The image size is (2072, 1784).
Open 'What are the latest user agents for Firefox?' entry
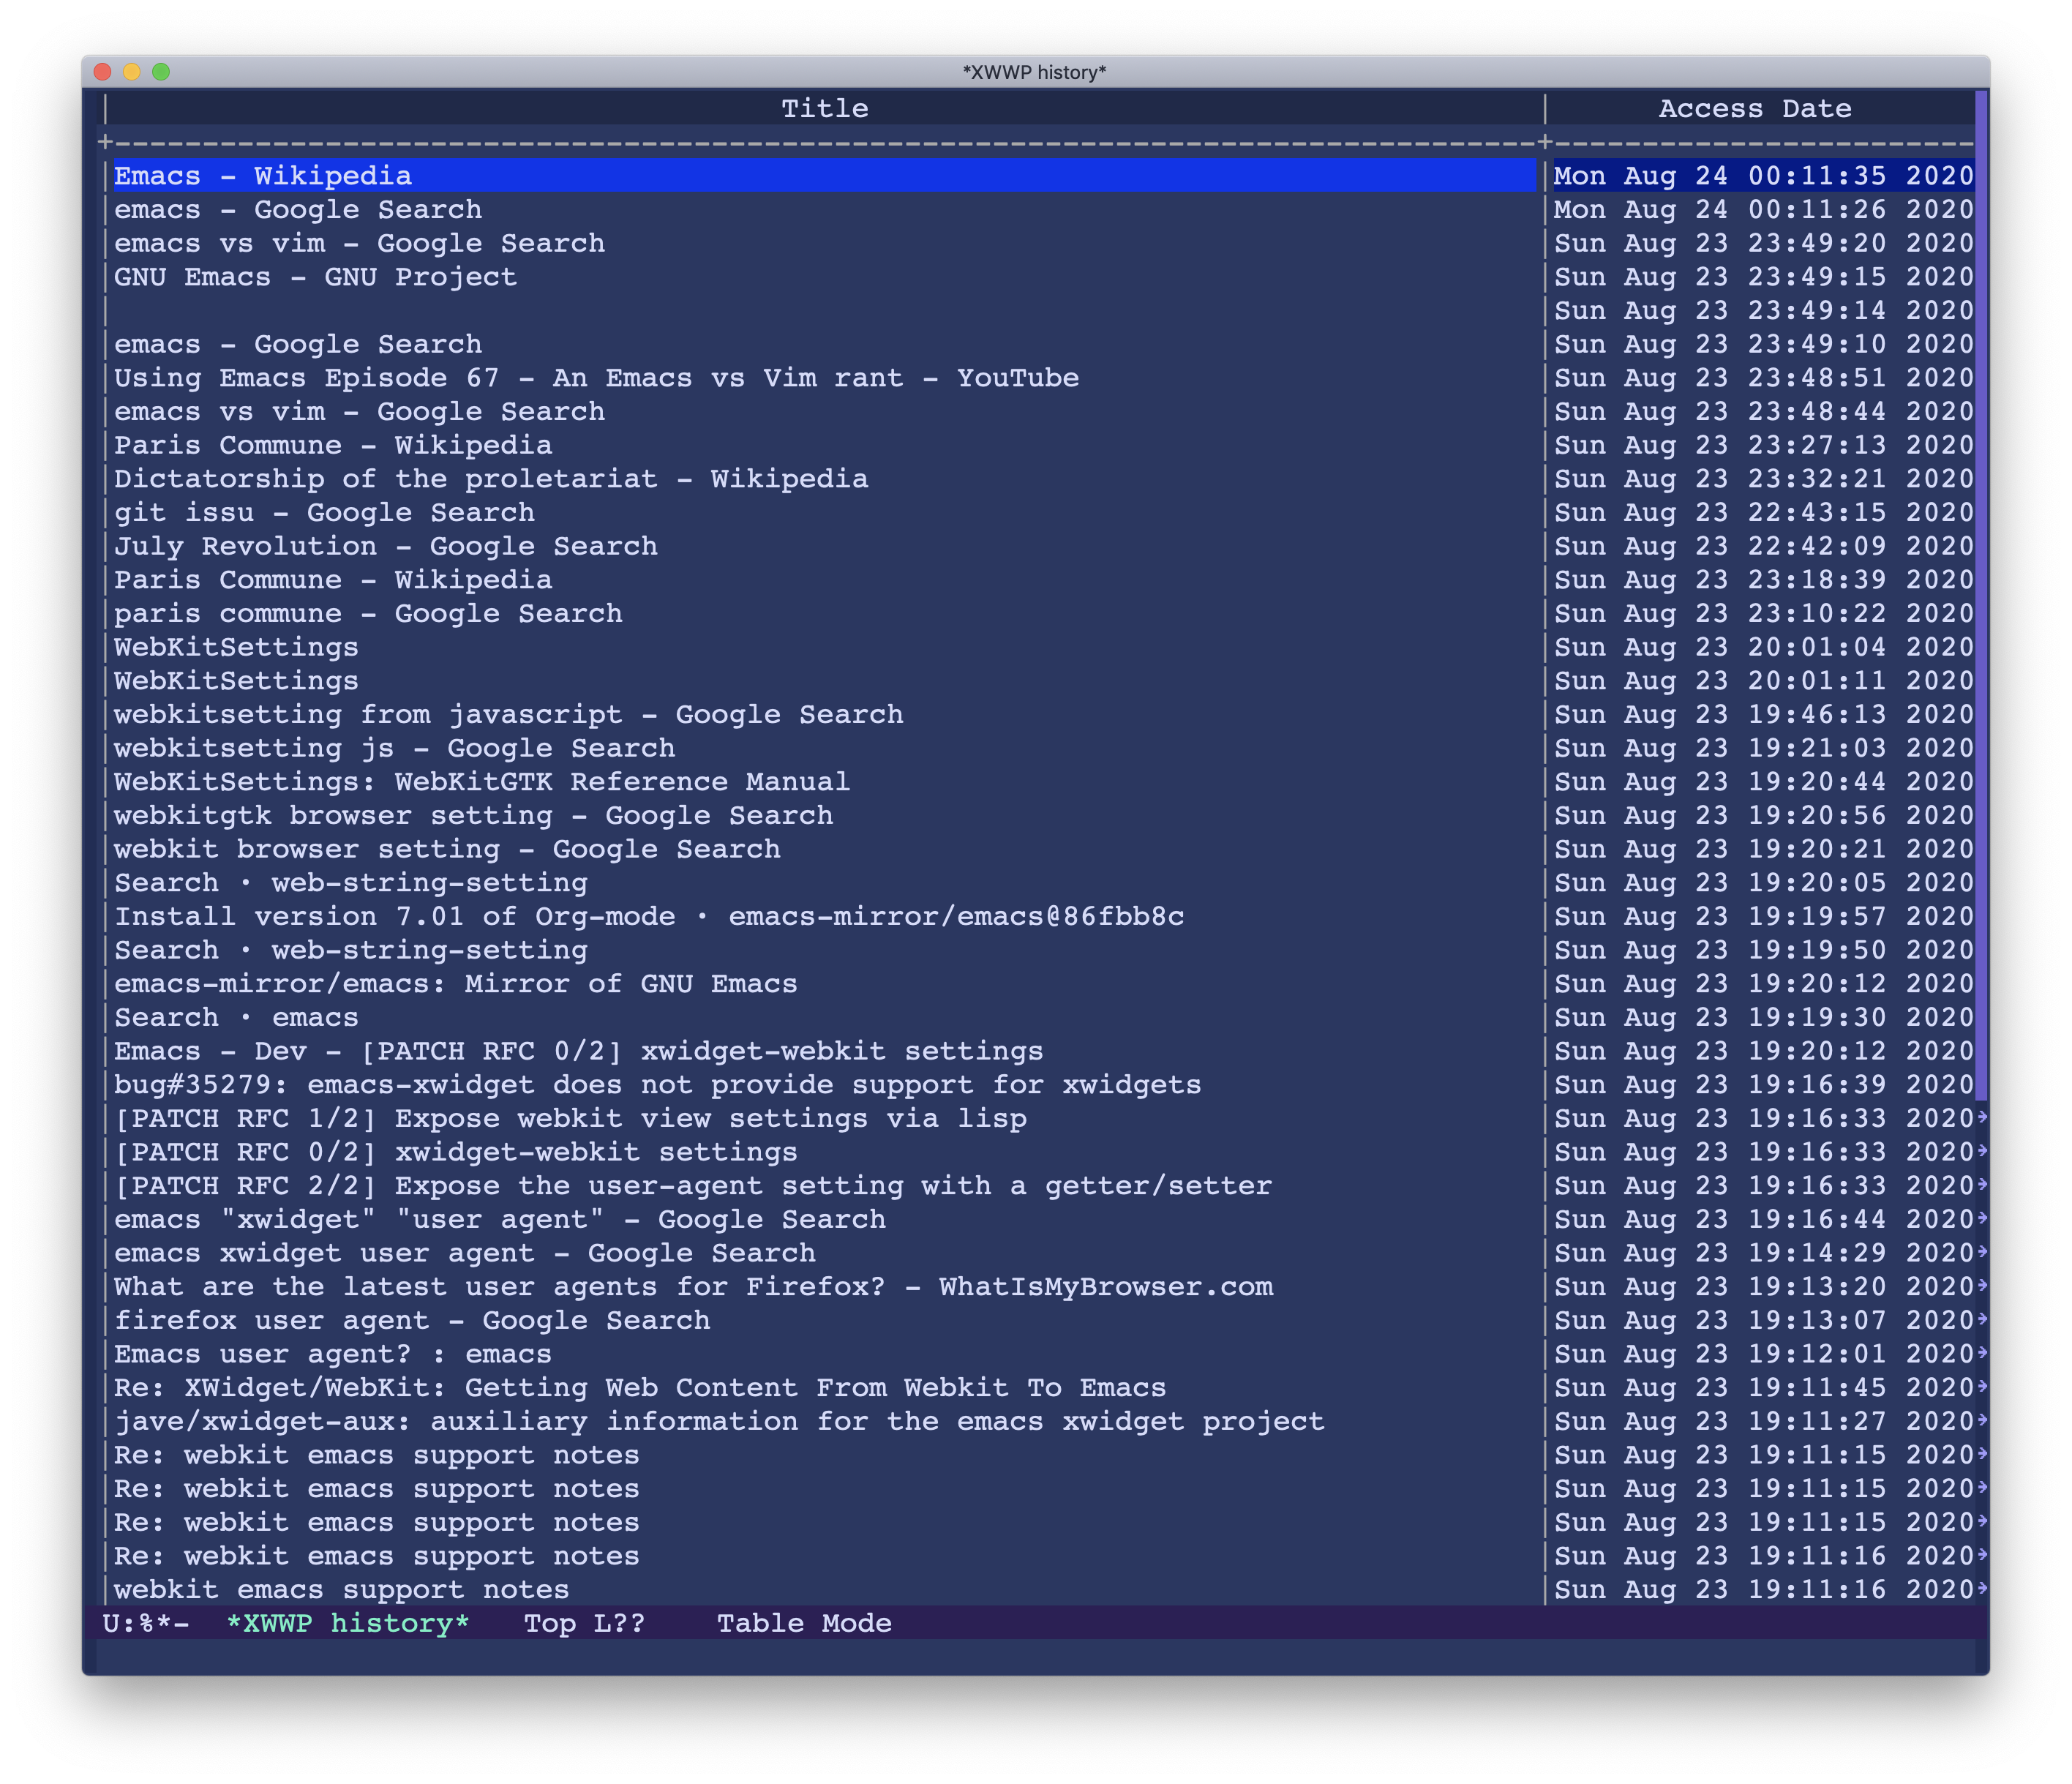693,1287
